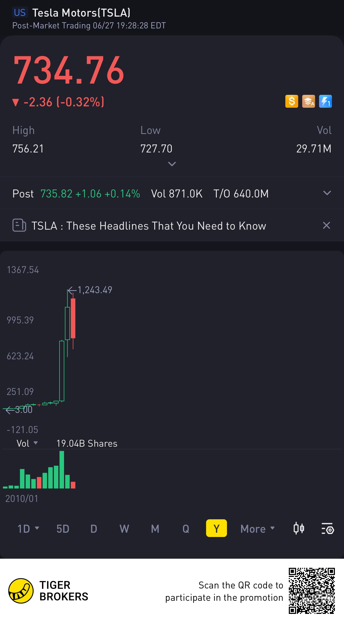Screen dimensions: 344x623
Task: Open the chart indicator settings icon
Action: click(327, 528)
